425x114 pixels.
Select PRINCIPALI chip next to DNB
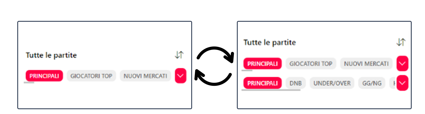[263, 83]
